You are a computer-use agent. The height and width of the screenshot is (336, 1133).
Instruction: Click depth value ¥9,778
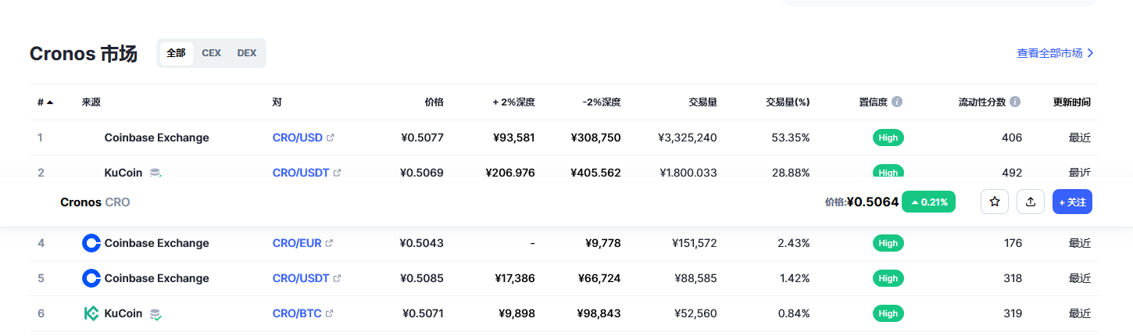[603, 243]
